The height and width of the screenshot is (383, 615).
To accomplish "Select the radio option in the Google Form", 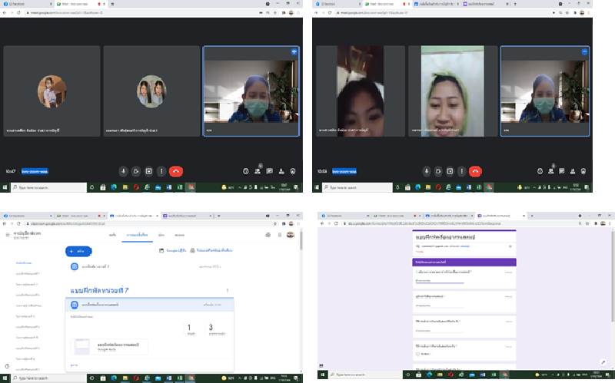I will click(417, 354).
